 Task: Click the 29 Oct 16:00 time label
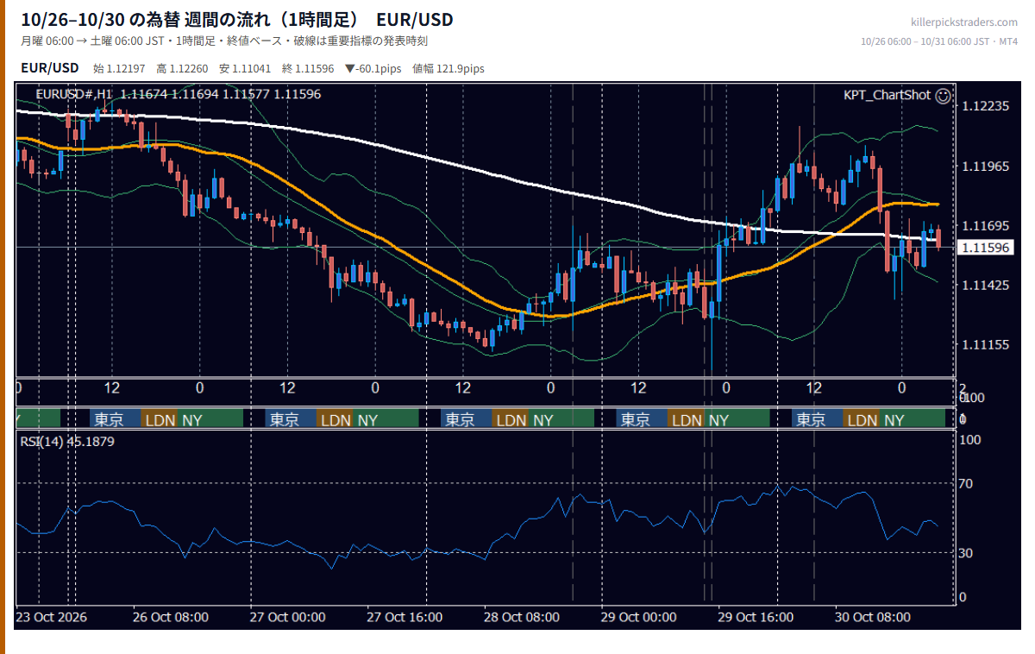tap(756, 618)
